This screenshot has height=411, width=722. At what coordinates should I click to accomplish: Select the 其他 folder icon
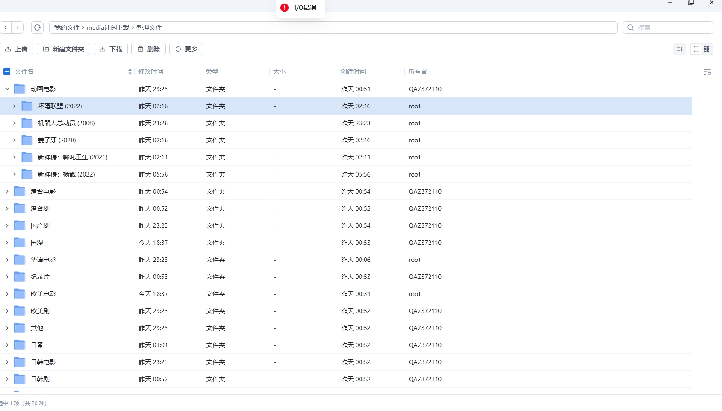[20, 328]
